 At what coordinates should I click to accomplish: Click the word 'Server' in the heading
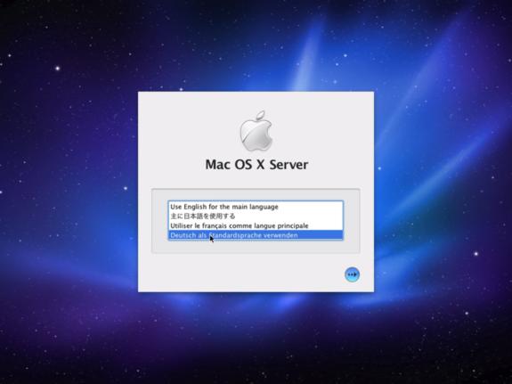[x=289, y=165]
